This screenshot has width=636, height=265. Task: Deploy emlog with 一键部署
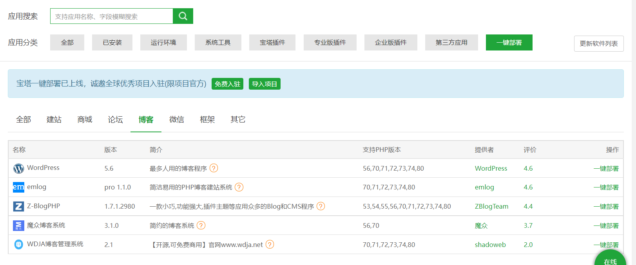(x=606, y=187)
